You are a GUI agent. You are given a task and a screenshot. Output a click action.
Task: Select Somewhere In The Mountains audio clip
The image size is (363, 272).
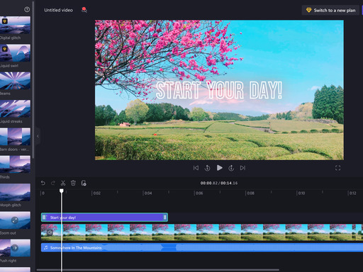pyautogui.click(x=202, y=248)
